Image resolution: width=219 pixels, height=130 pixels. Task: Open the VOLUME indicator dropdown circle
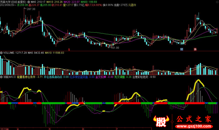tap(1, 53)
